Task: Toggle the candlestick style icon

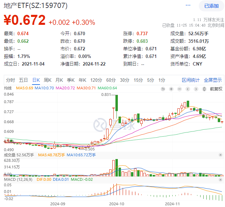Action: [x=204, y=89]
